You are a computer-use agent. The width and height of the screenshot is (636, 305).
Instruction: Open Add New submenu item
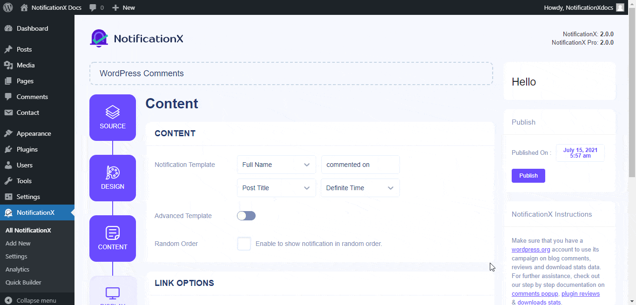(x=18, y=243)
